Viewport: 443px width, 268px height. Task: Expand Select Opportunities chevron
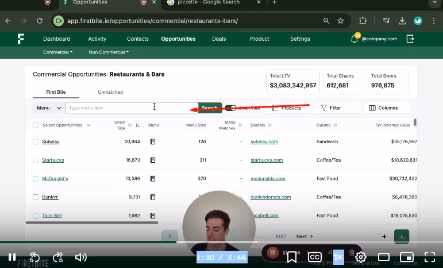tap(88, 125)
